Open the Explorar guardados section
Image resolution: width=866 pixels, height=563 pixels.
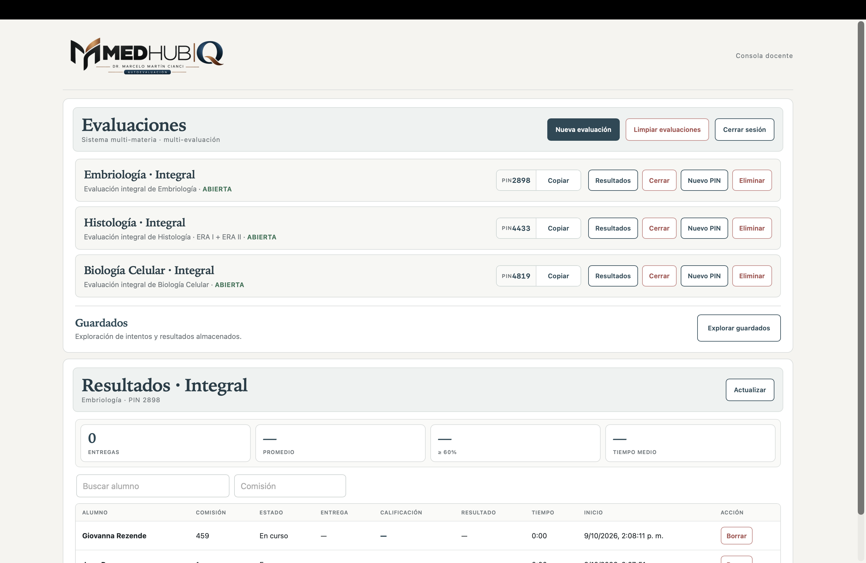739,328
